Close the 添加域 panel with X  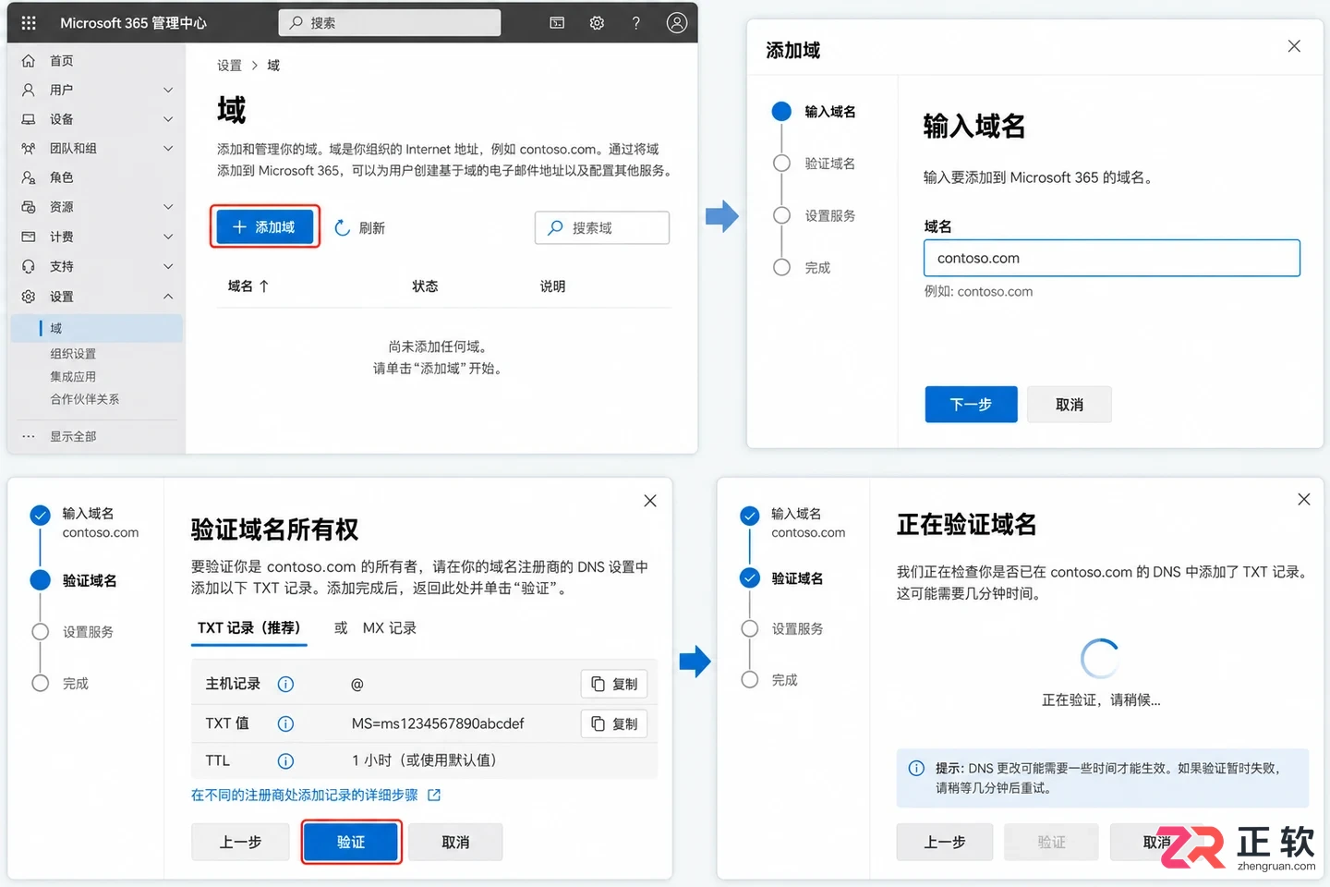pyautogui.click(x=1294, y=46)
